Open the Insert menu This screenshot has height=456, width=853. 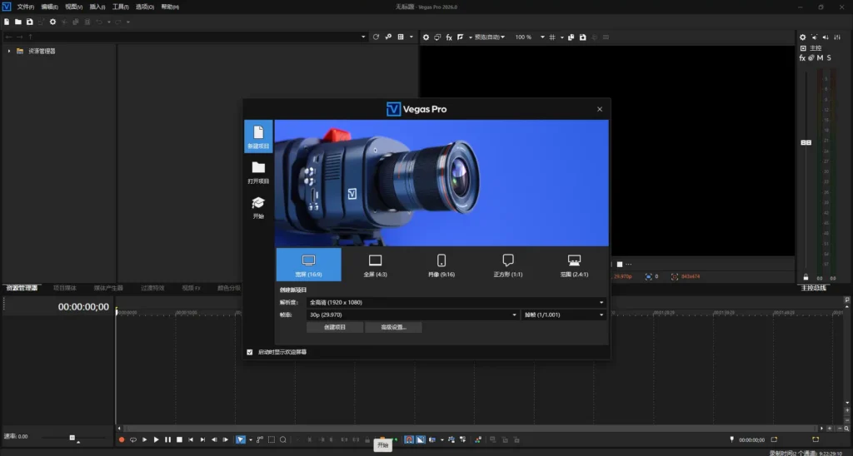[x=97, y=7]
